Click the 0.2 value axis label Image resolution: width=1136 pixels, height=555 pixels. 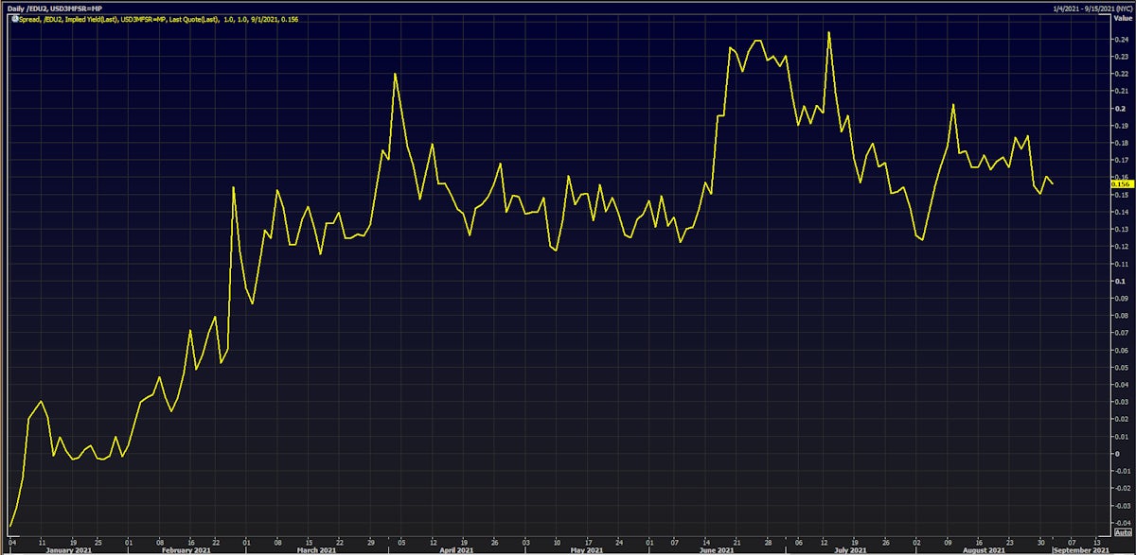(1121, 108)
